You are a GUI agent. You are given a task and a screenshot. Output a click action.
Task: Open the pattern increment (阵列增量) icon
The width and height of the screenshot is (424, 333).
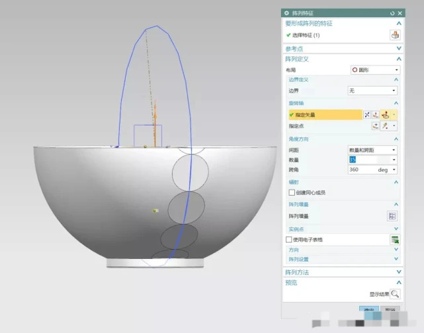pos(392,215)
